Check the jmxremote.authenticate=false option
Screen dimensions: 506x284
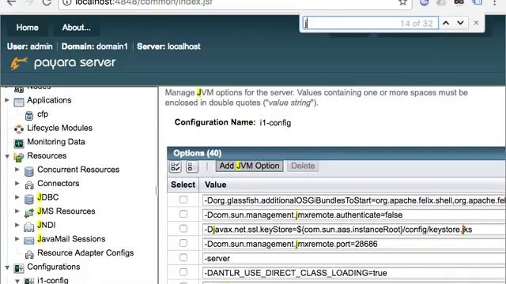click(183, 214)
